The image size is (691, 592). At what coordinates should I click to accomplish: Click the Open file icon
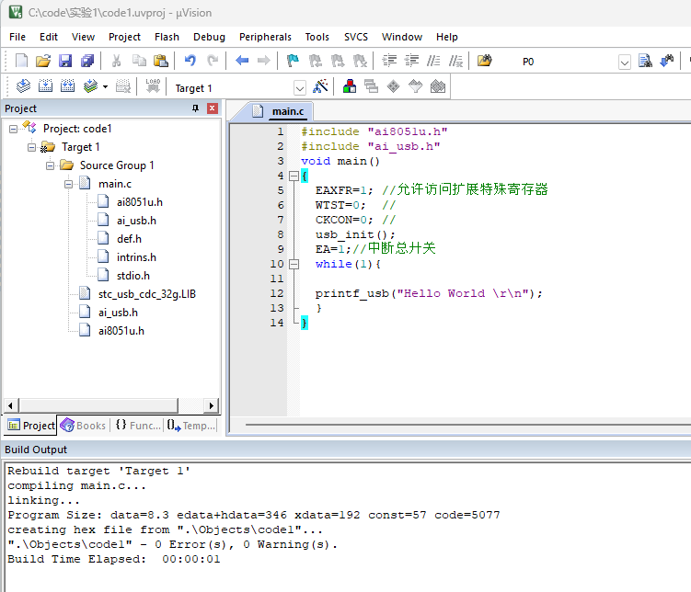coord(43,61)
